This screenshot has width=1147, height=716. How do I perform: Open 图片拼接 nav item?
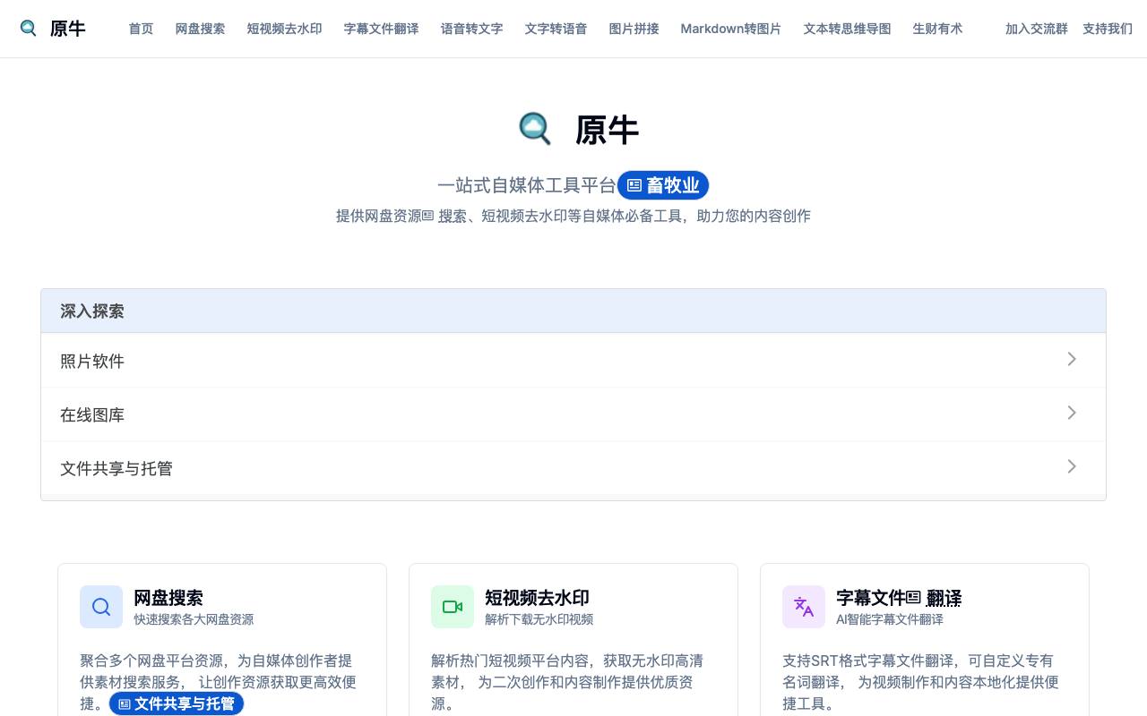pos(634,29)
